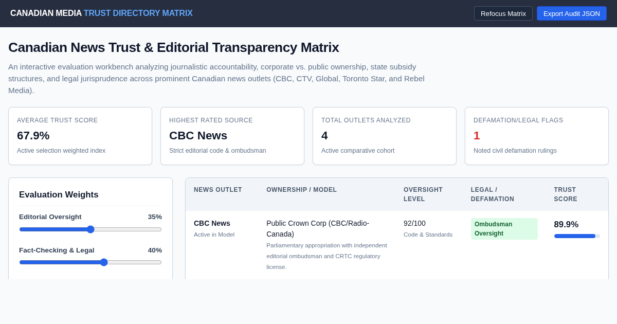
Task: Click the Evaluation Weights heading
Action: pos(59,195)
